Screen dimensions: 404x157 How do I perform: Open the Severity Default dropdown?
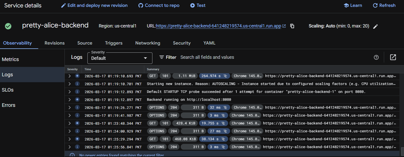[120, 58]
